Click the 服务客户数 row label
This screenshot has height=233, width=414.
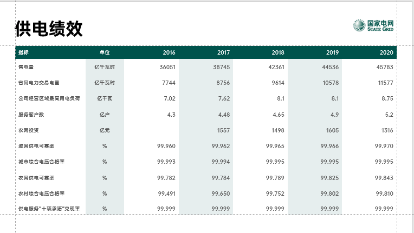pyautogui.click(x=31, y=115)
